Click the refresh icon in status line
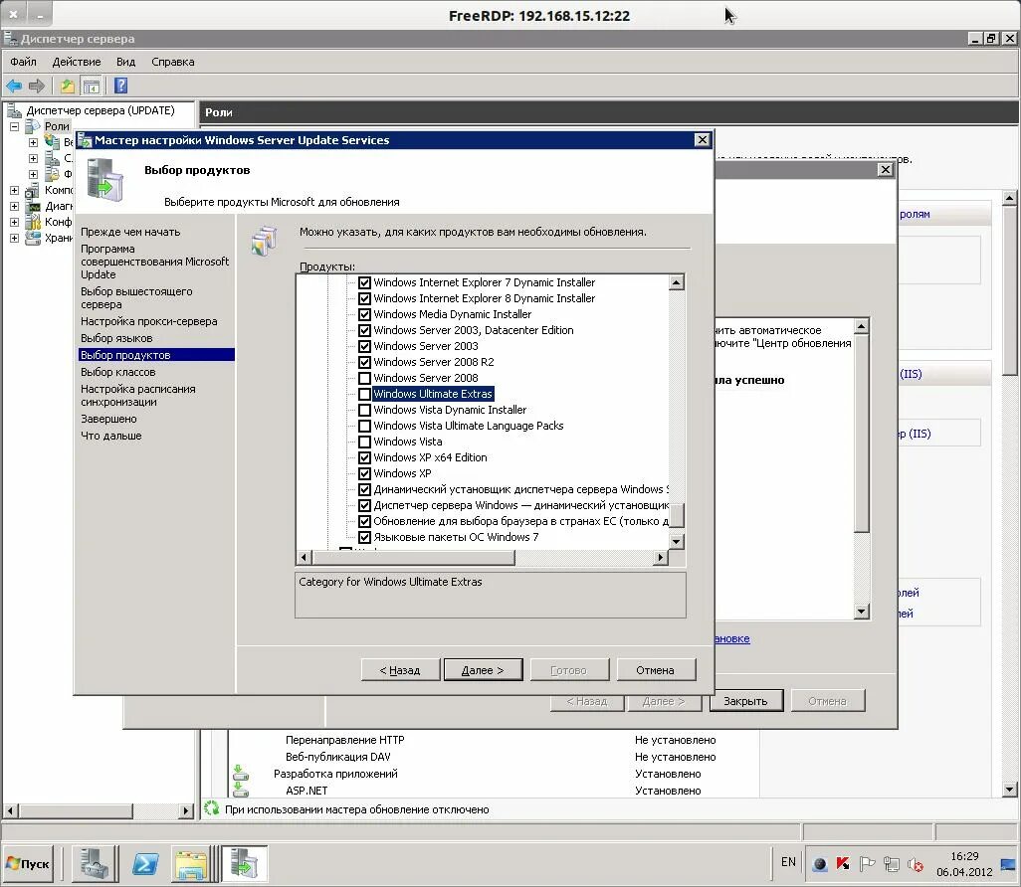 click(212, 808)
